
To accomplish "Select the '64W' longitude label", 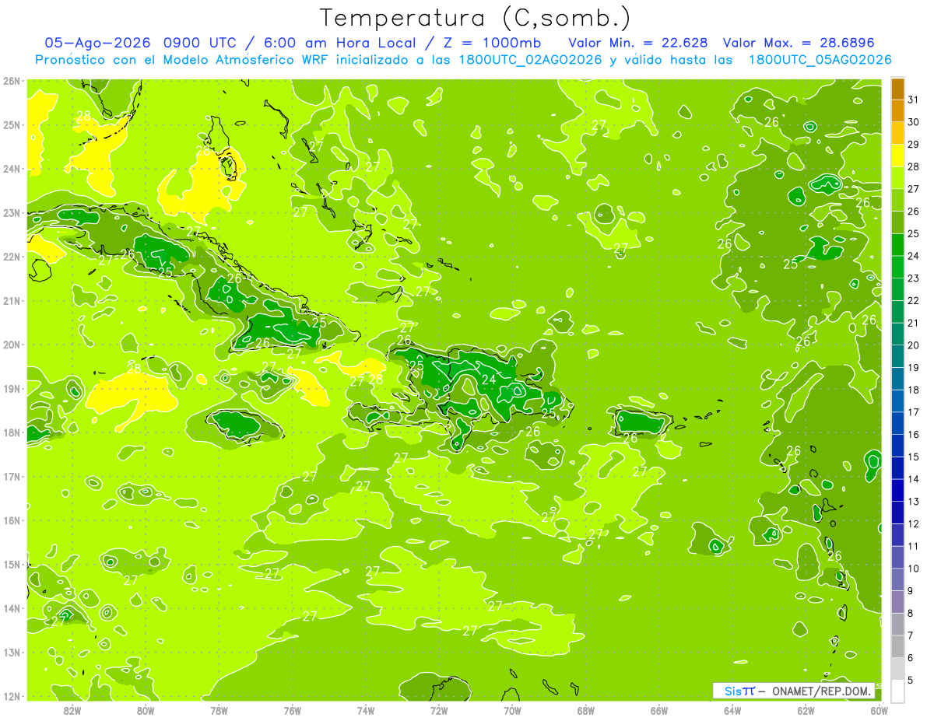I will point(732,710).
